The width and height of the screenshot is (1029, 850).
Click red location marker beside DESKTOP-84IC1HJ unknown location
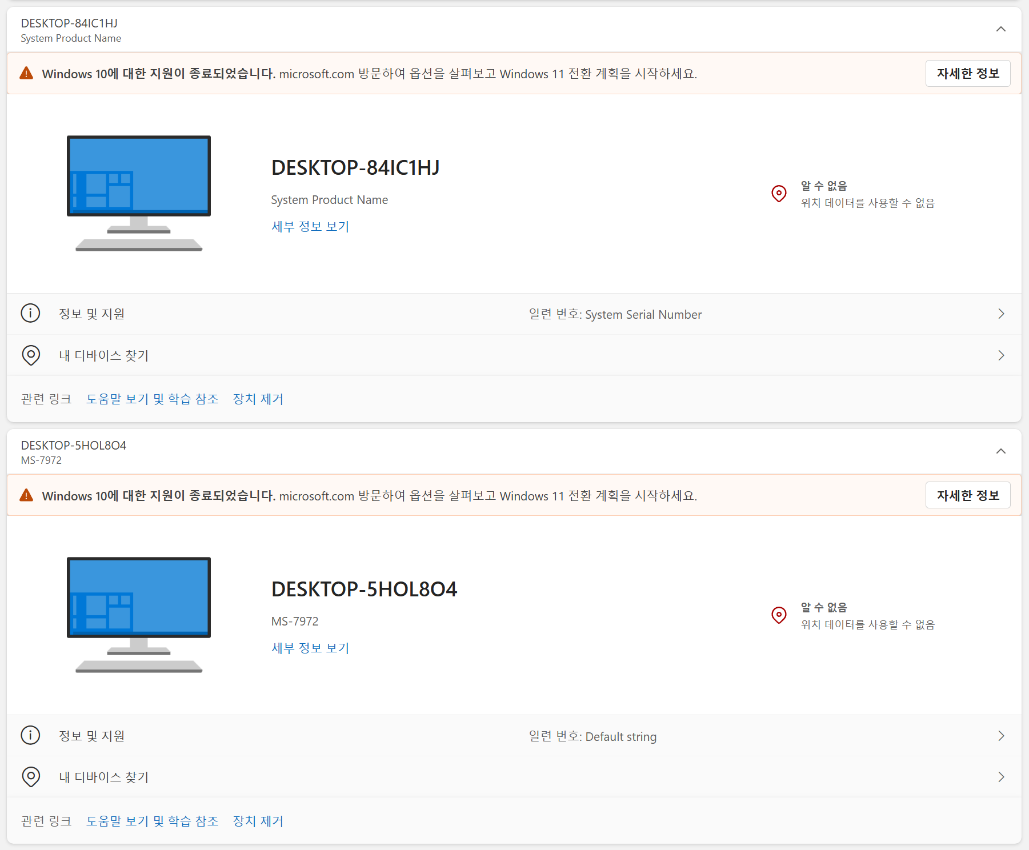coord(779,194)
